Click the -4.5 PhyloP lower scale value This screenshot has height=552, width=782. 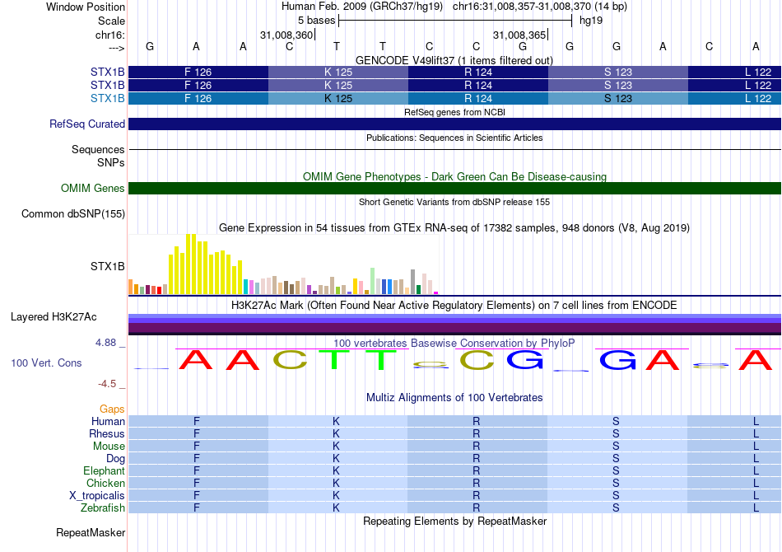(x=107, y=384)
